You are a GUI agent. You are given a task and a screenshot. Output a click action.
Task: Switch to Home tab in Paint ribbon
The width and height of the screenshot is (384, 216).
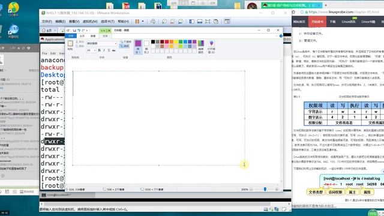pyautogui.click(x=82, y=36)
